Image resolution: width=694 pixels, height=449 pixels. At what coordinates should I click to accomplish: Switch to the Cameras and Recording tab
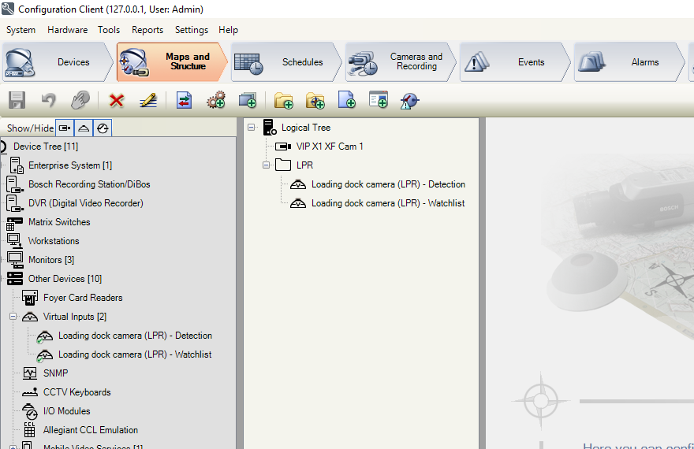point(401,62)
